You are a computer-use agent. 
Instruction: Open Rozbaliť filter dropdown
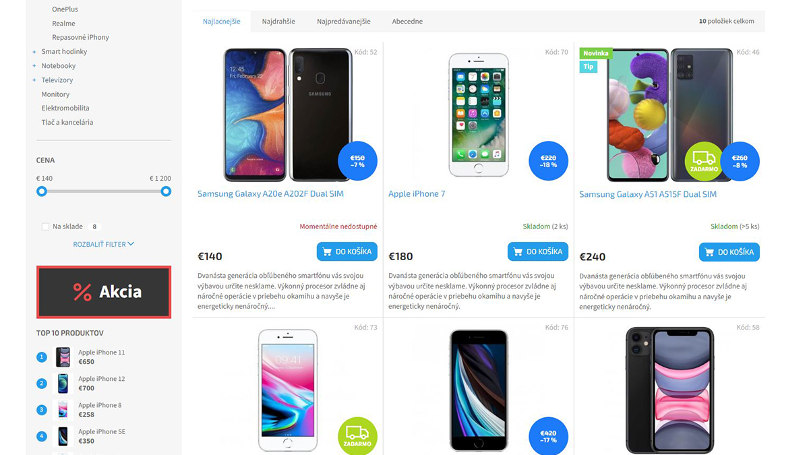coord(104,244)
